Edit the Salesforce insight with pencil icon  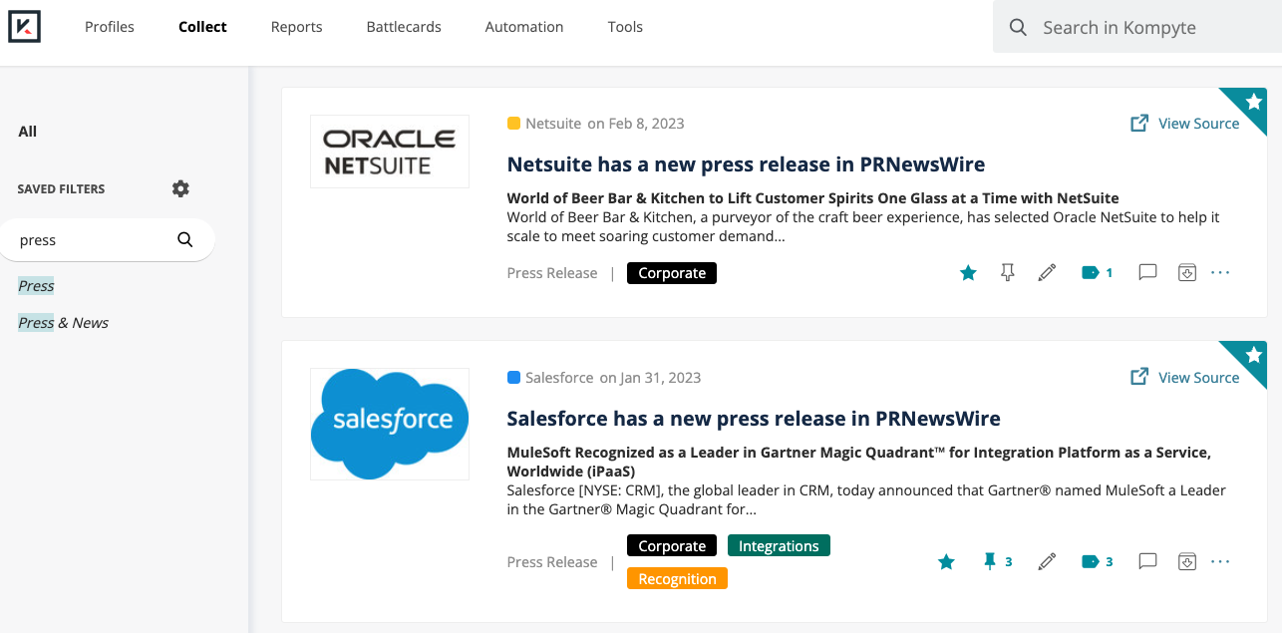click(1047, 562)
